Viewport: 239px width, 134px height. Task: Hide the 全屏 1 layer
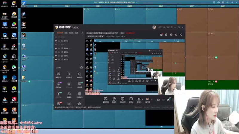pyautogui.click(x=56, y=56)
